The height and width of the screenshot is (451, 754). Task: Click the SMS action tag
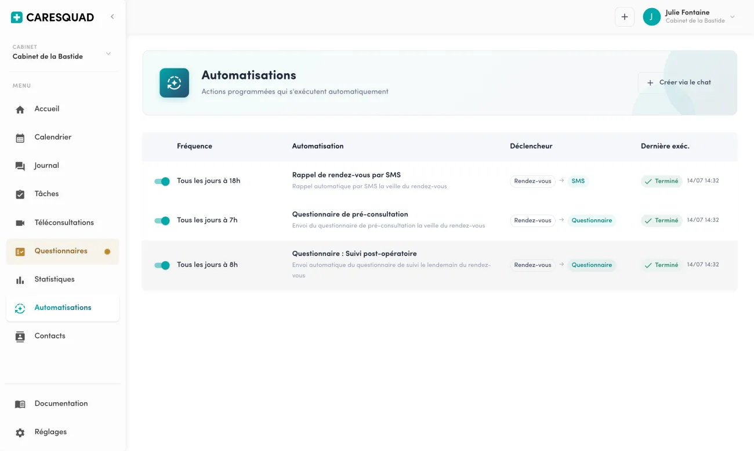tap(578, 181)
